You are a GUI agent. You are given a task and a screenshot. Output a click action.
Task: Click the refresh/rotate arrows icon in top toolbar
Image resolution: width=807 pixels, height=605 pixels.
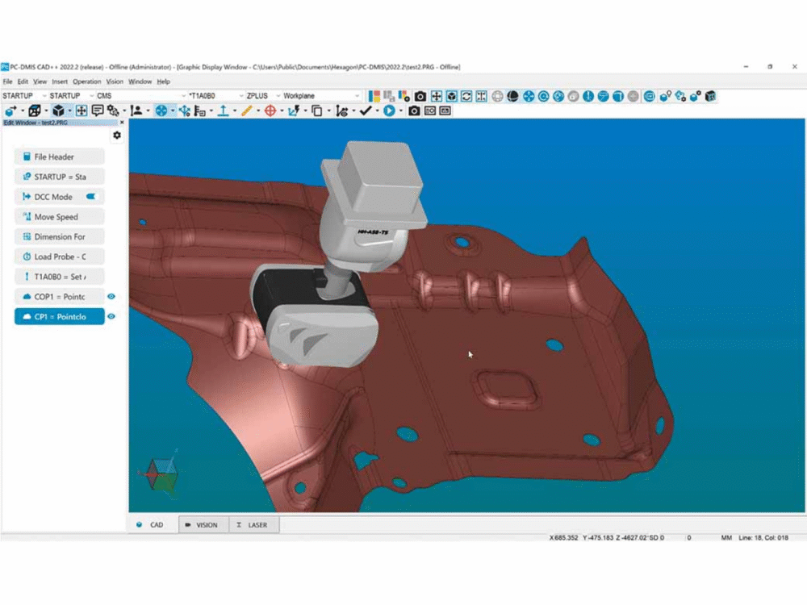click(466, 96)
